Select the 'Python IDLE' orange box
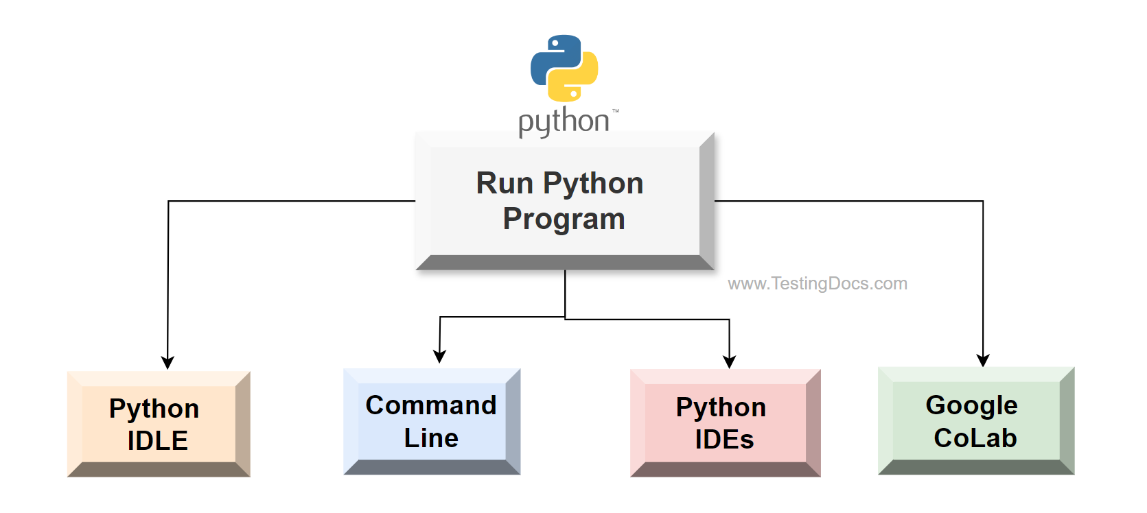Viewport: 1147px width, 513px height. coord(159,424)
